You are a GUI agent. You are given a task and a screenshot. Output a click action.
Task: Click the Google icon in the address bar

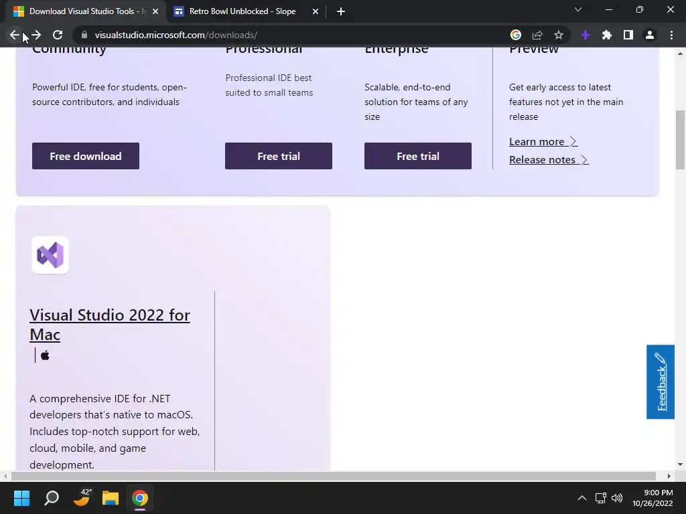coord(516,35)
